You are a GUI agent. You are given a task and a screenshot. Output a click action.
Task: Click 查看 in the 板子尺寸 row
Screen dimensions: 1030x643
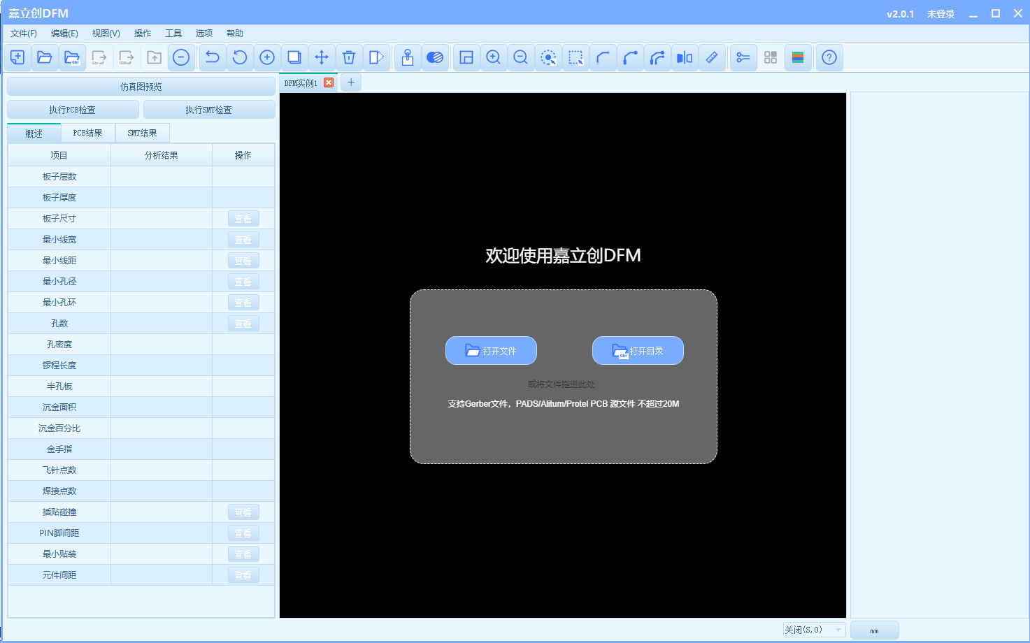(243, 219)
